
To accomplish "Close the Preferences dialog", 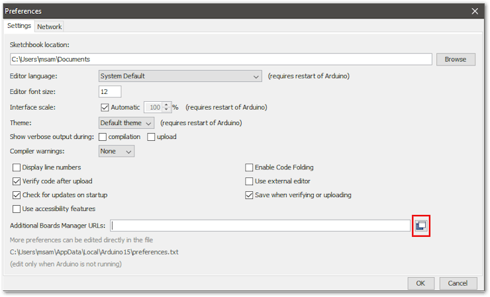I will 474,11.
